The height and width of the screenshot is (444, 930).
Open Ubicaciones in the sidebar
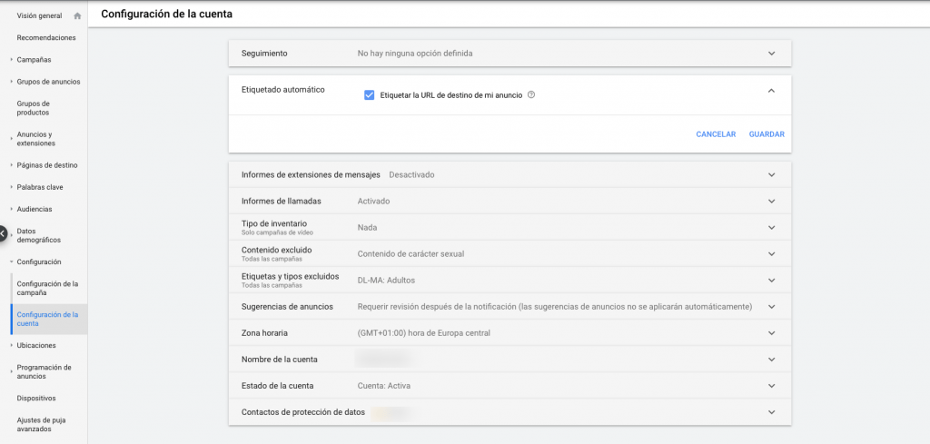click(x=36, y=346)
